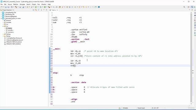Open the Edit menu
The width and height of the screenshot is (196, 110).
pyautogui.click(x=5, y=4)
